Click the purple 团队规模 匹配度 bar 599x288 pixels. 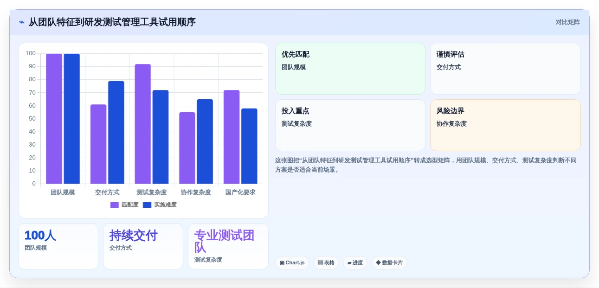(x=54, y=119)
